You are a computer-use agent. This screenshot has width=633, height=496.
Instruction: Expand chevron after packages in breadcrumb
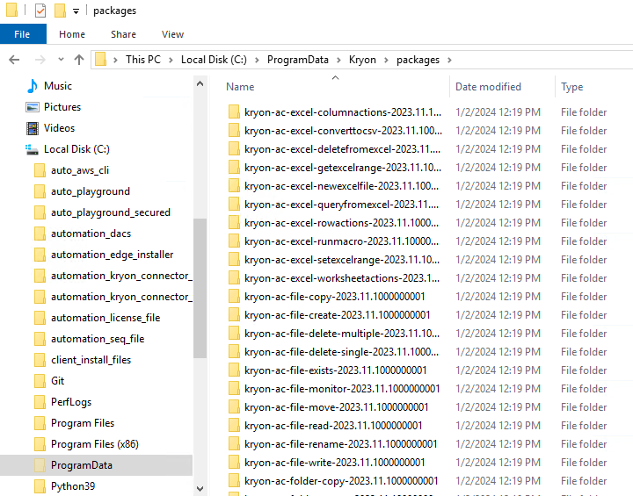[x=449, y=60]
